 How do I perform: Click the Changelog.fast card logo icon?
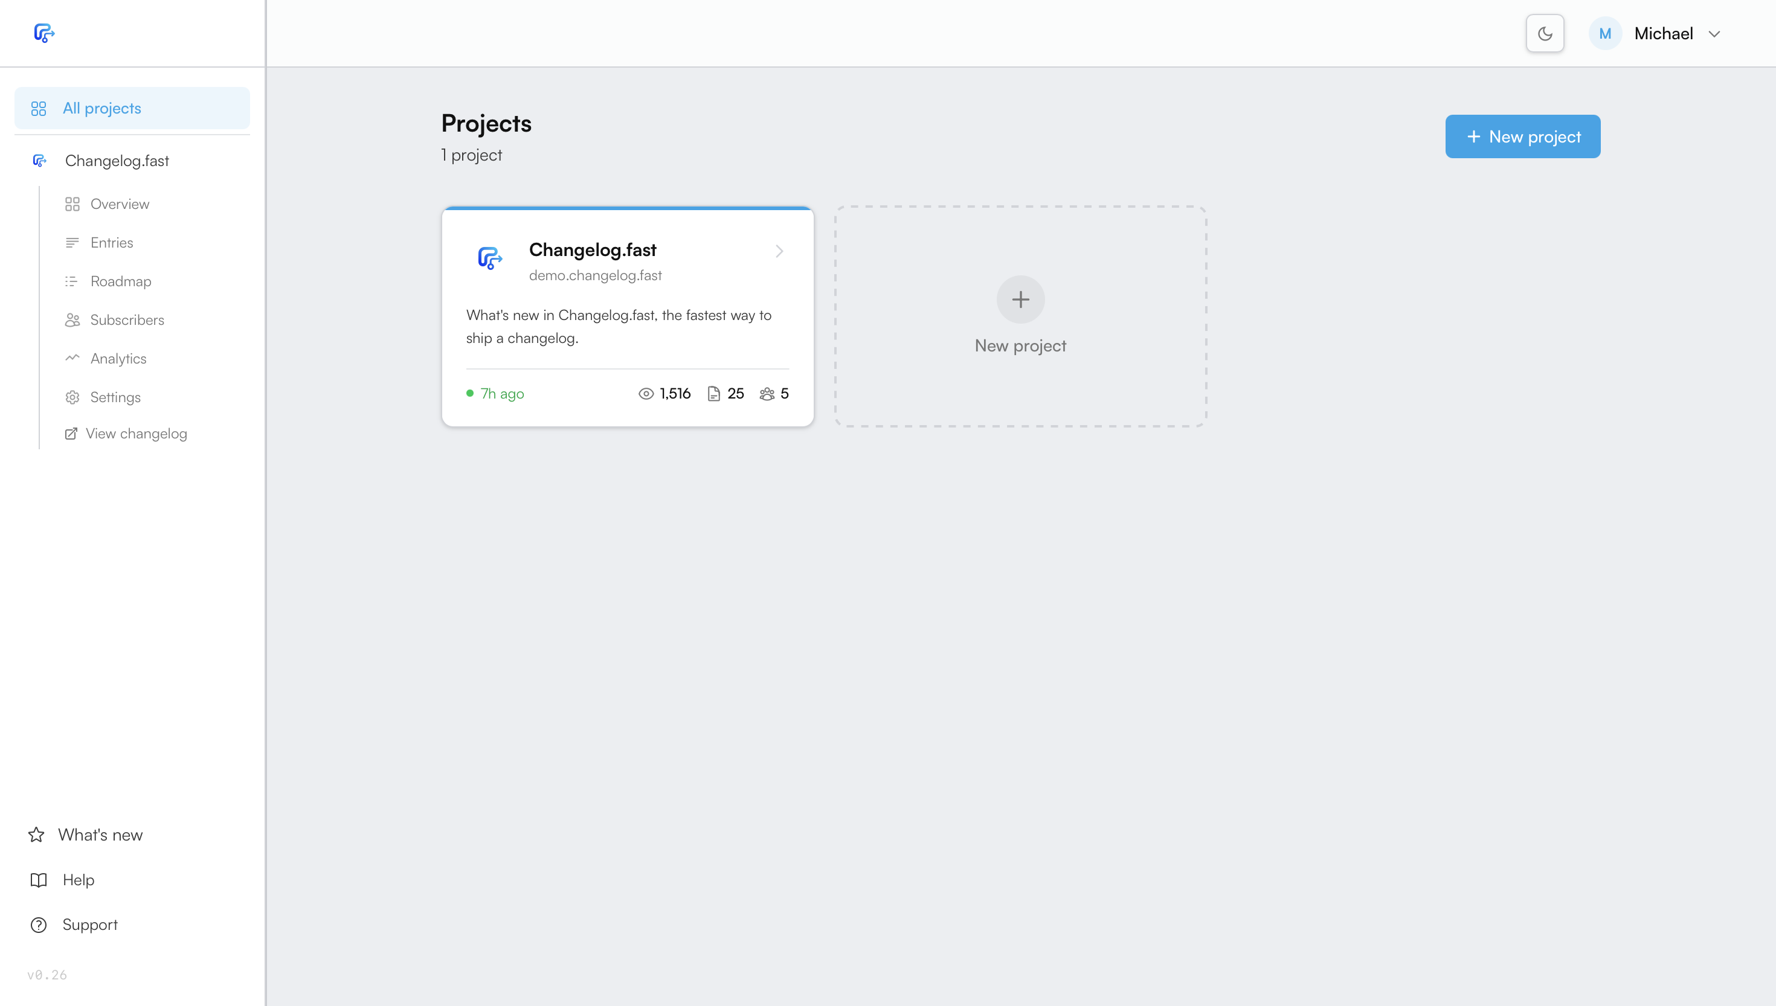tap(490, 258)
